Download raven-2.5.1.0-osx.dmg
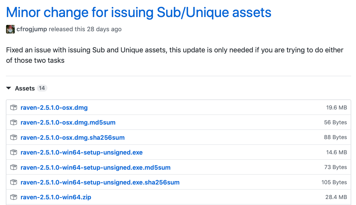Viewport: 356px width, 205px height. 54,108
